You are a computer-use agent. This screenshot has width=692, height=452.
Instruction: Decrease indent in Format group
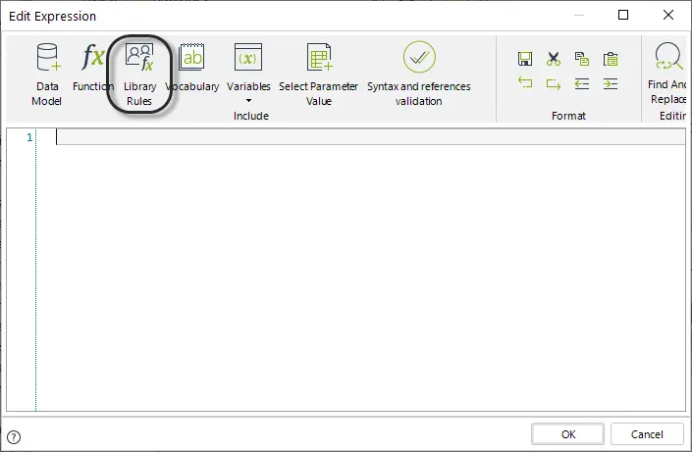pos(582,83)
